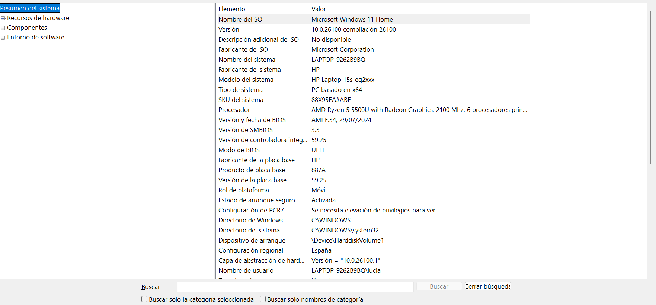The width and height of the screenshot is (656, 305).
Task: Click the Versión y fecha de BIOS row
Action: tap(374, 120)
